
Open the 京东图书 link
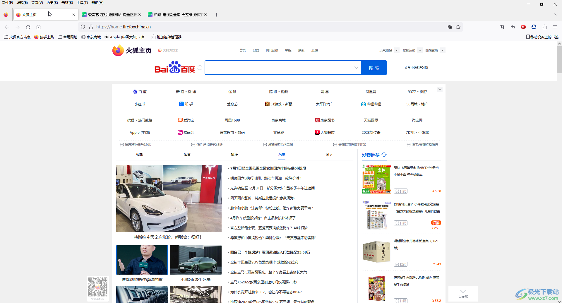325,120
